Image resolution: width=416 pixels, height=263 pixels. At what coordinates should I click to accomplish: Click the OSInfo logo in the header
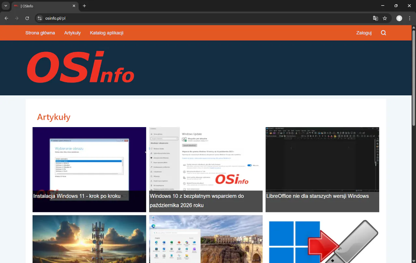tap(80, 67)
